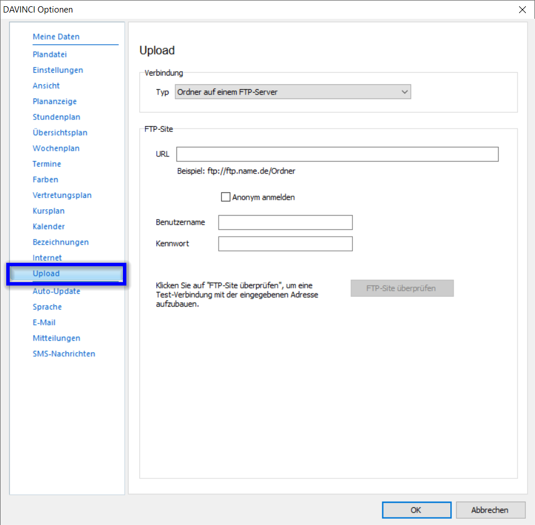
Task: Open E-Mail options
Action: click(44, 323)
